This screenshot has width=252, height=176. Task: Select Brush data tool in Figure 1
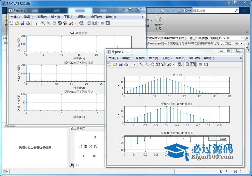(x=71, y=23)
